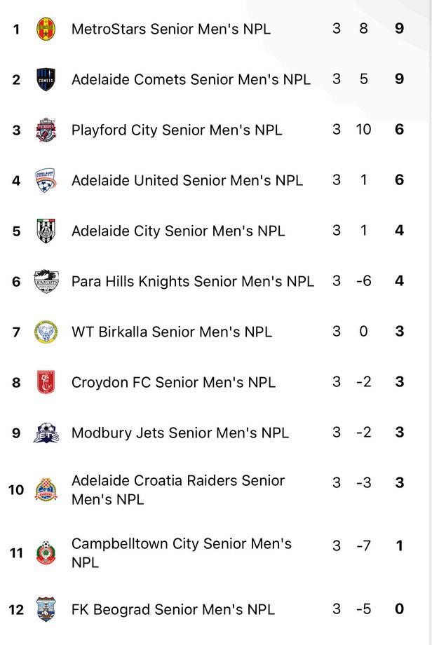Click the WT Birkalla club crest
The width and height of the screenshot is (432, 645).
point(46,332)
